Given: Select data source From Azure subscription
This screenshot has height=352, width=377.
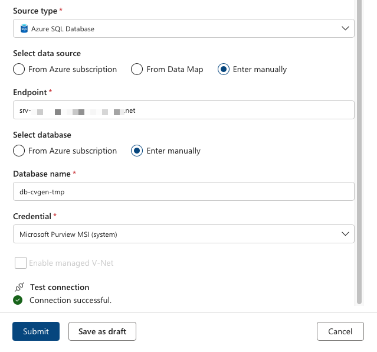Looking at the screenshot, I should (x=19, y=69).
